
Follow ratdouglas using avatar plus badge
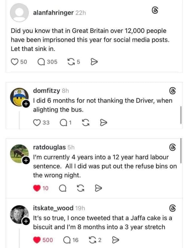pyautogui.click(x=26, y=160)
